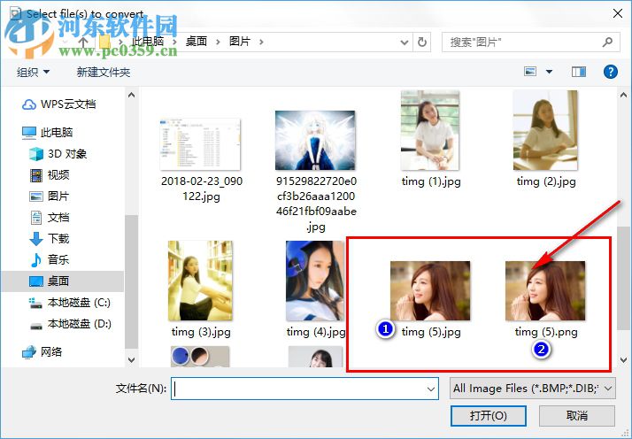Click 图片 breadcrumb segment
632x439 pixels.
pos(240,41)
